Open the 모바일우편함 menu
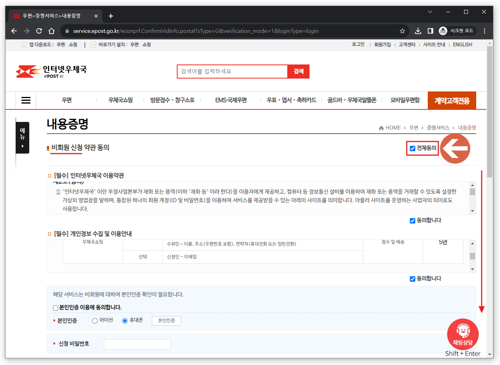The height and width of the screenshot is (365, 500). [405, 100]
